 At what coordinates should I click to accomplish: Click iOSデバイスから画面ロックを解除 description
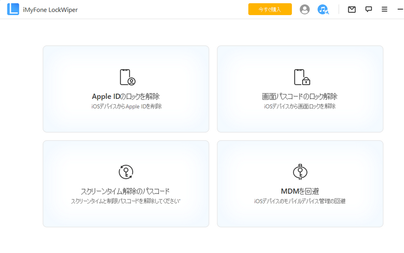pos(299,106)
